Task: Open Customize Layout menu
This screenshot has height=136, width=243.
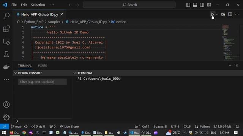Action: pyautogui.click(x=209, y=5)
